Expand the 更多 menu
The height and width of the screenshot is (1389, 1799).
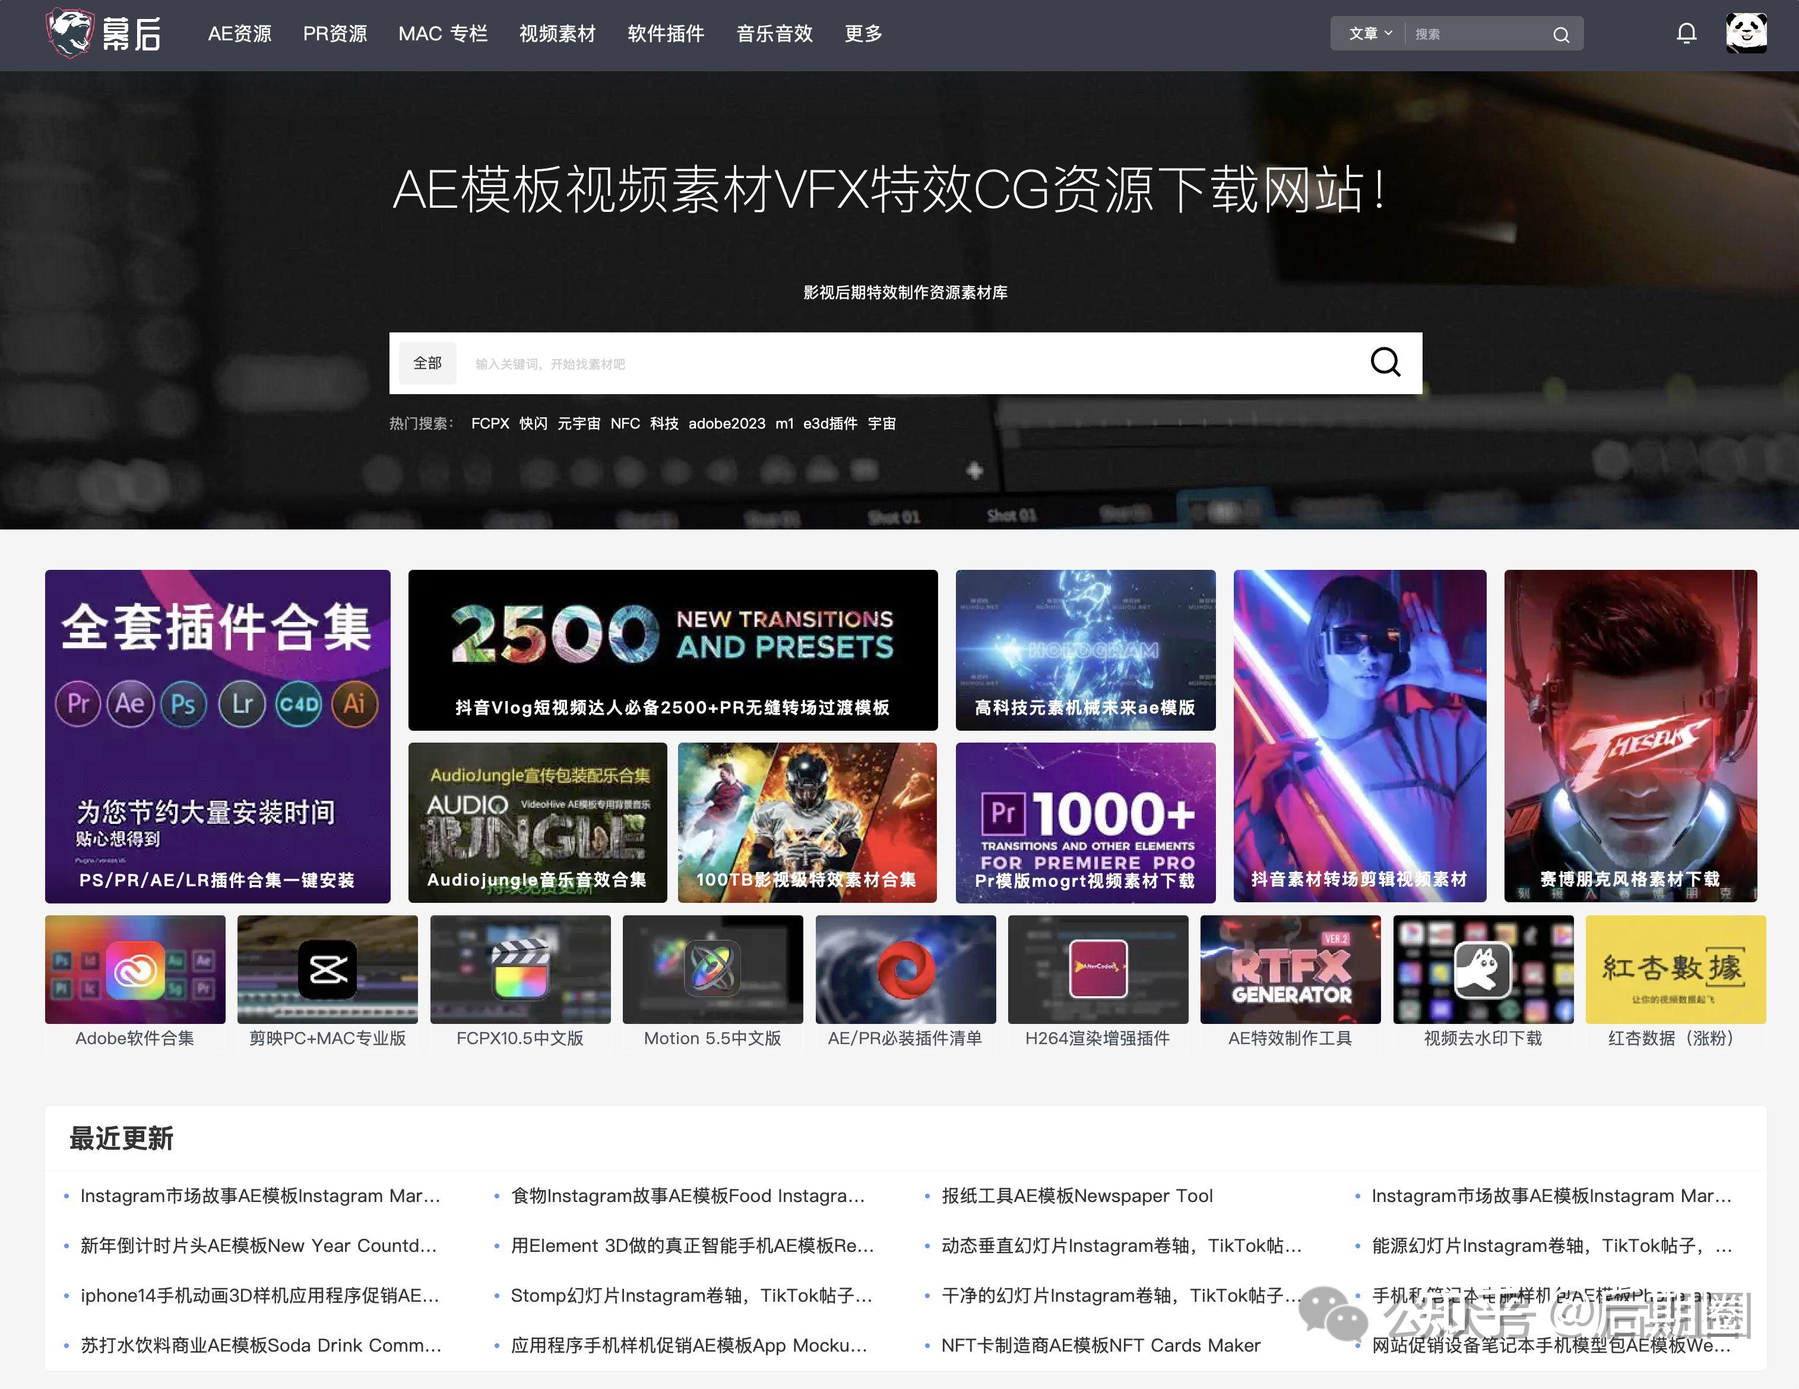click(863, 34)
